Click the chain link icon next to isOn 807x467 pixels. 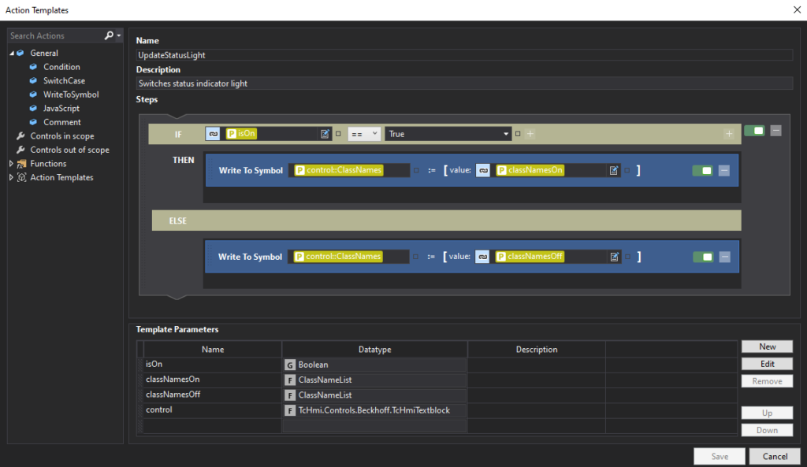tap(212, 133)
